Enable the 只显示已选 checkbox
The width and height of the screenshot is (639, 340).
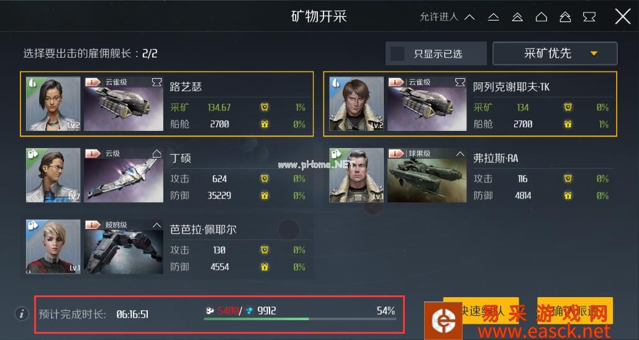[x=397, y=53]
